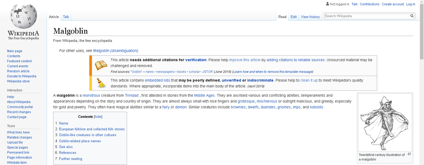This screenshot has width=424, height=165.
Task: Open the Help link
Action: 11,97
